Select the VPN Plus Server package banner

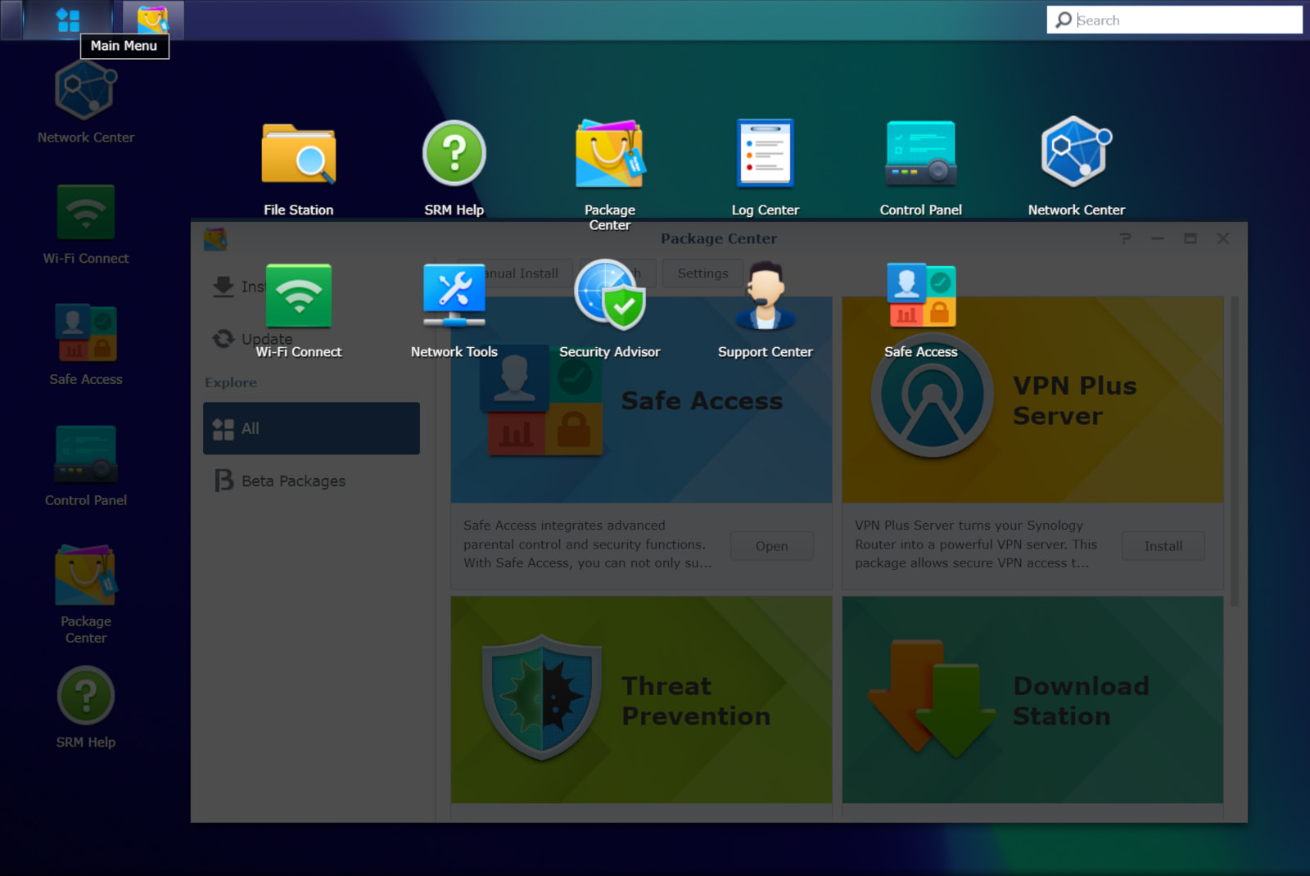pyautogui.click(x=1032, y=400)
